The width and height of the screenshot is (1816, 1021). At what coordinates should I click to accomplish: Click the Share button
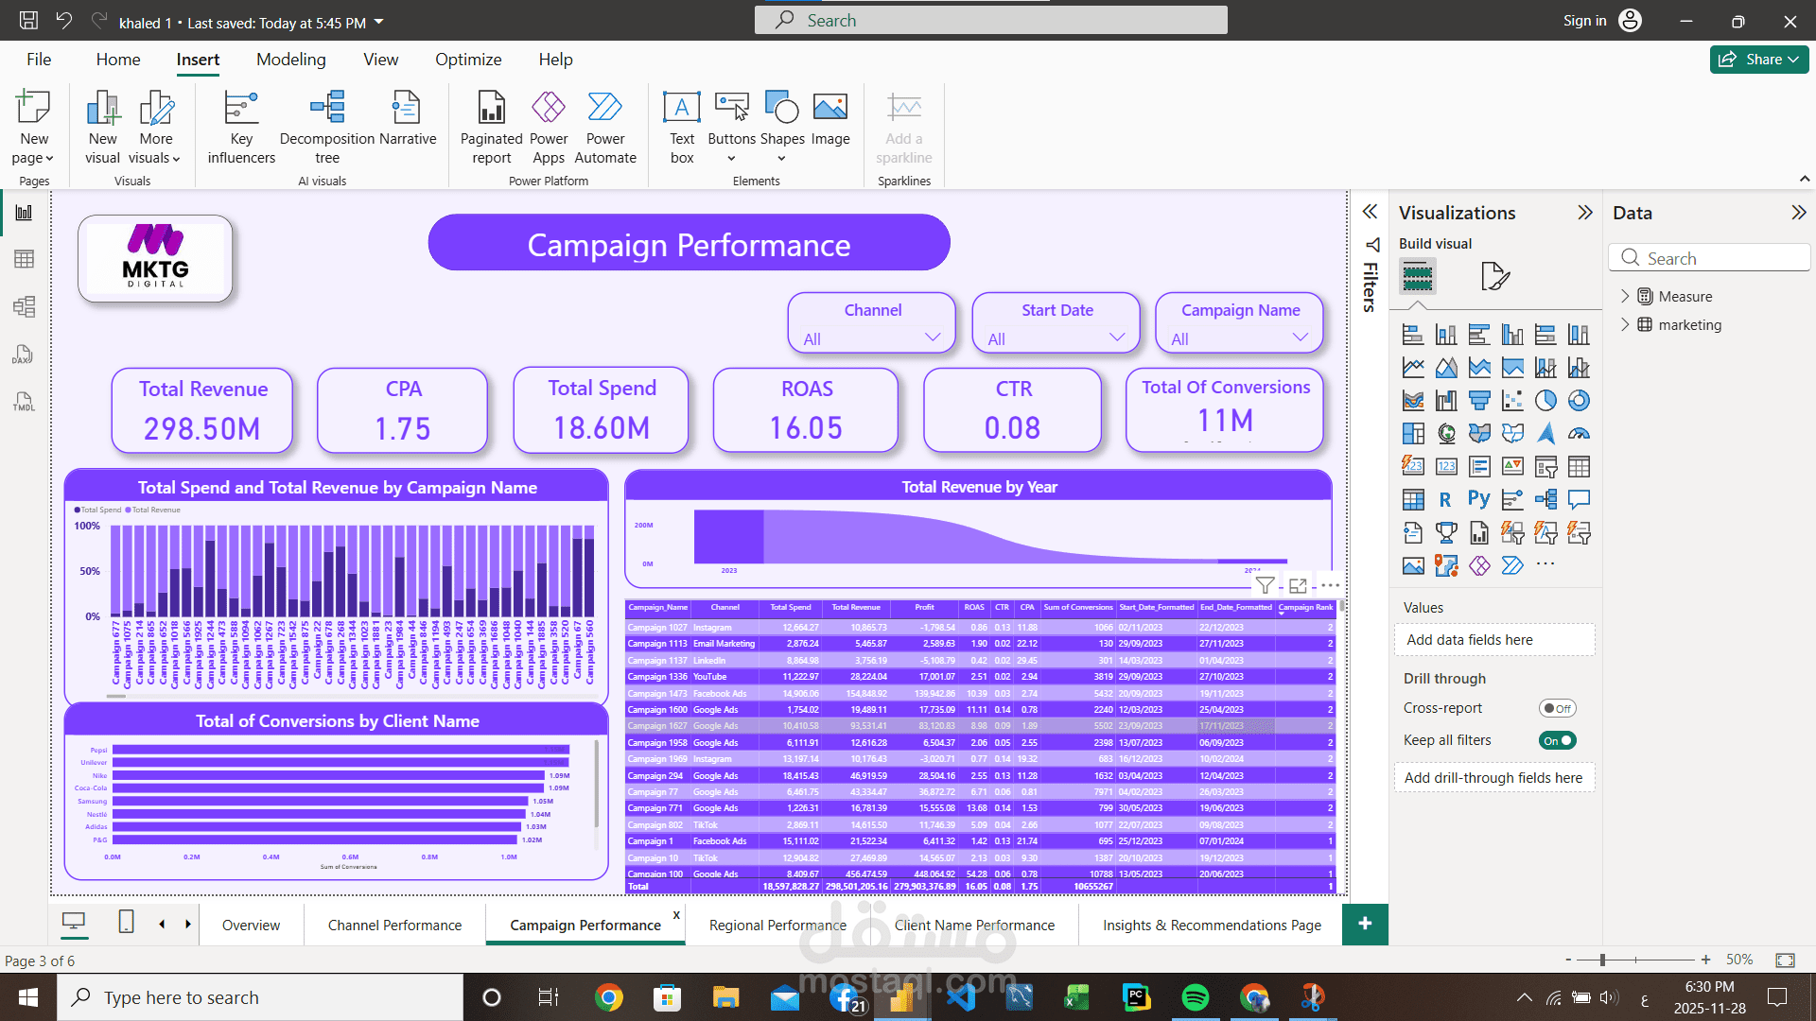click(1758, 60)
